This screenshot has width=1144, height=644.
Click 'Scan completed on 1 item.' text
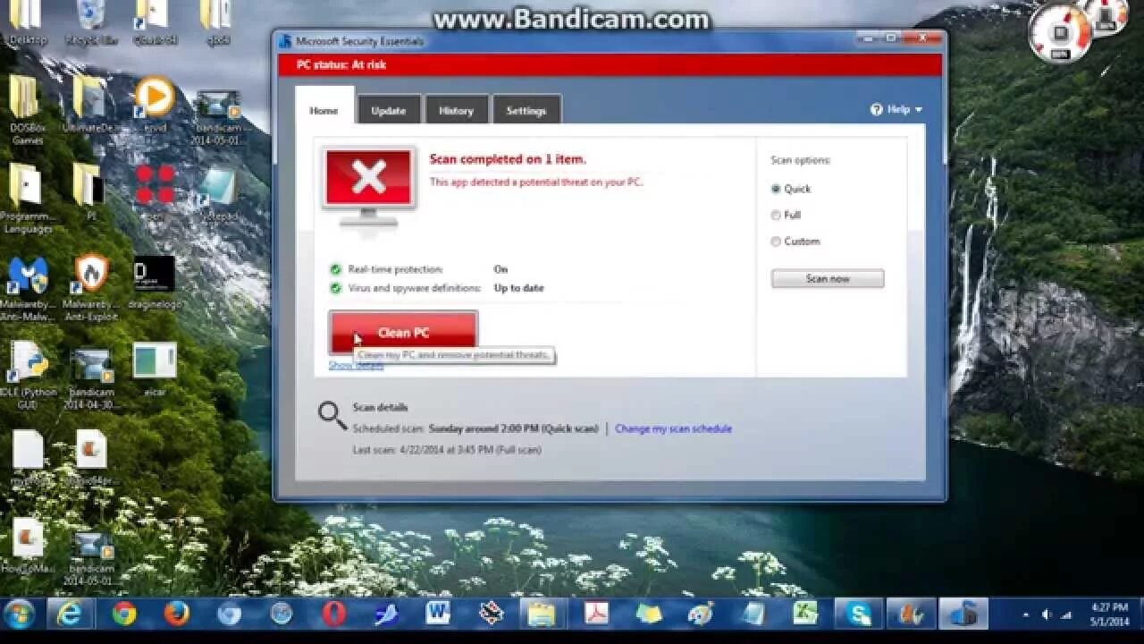pos(508,159)
